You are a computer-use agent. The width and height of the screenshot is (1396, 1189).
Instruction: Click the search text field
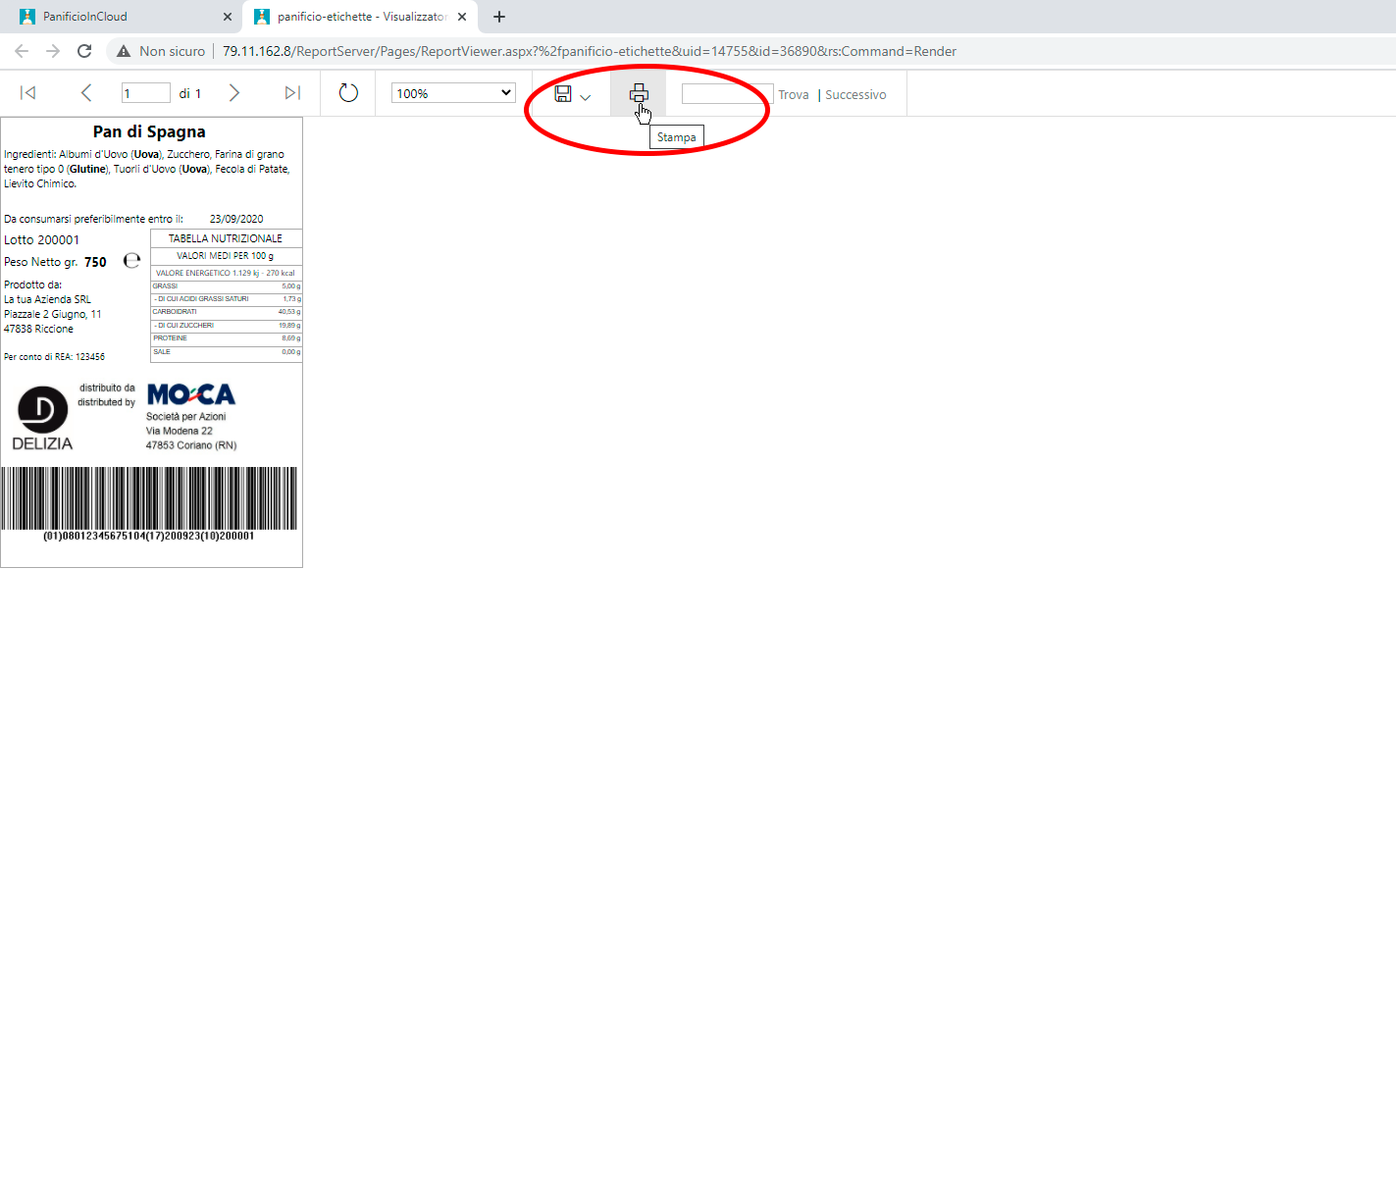(727, 94)
